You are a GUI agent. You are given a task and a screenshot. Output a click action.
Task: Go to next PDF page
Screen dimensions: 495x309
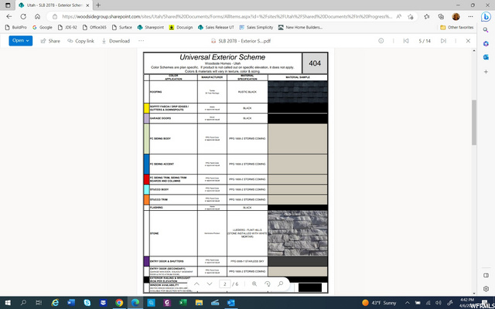click(x=210, y=284)
